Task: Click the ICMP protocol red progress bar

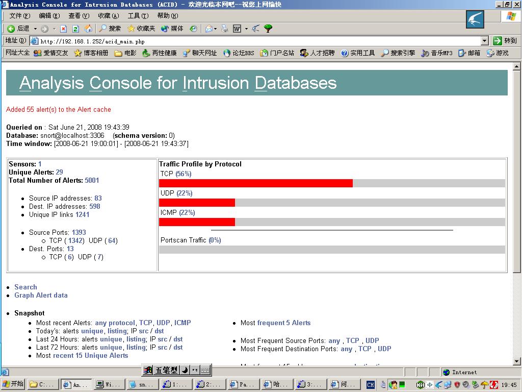Action: click(x=197, y=222)
